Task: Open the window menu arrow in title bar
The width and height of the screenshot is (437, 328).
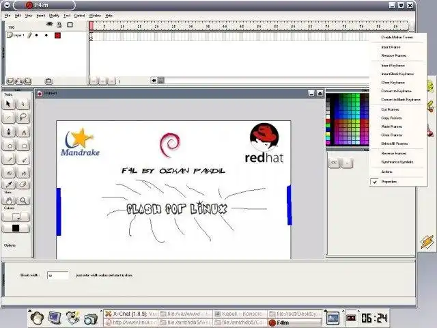Action: tap(7, 5)
